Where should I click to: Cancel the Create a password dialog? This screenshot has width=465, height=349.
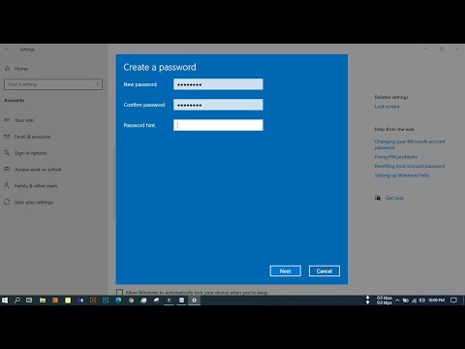(325, 271)
